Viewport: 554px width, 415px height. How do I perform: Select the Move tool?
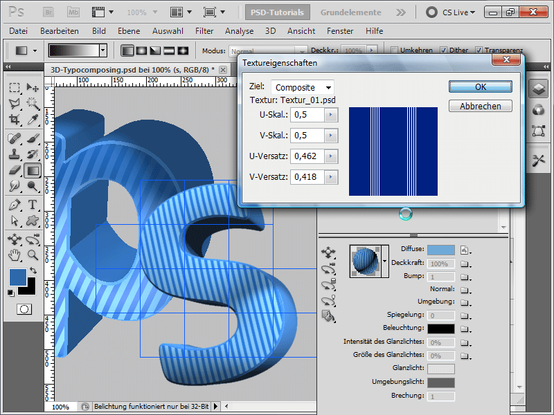[33, 87]
